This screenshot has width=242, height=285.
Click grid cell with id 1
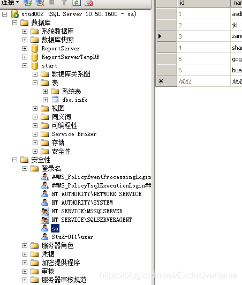[203, 14]
